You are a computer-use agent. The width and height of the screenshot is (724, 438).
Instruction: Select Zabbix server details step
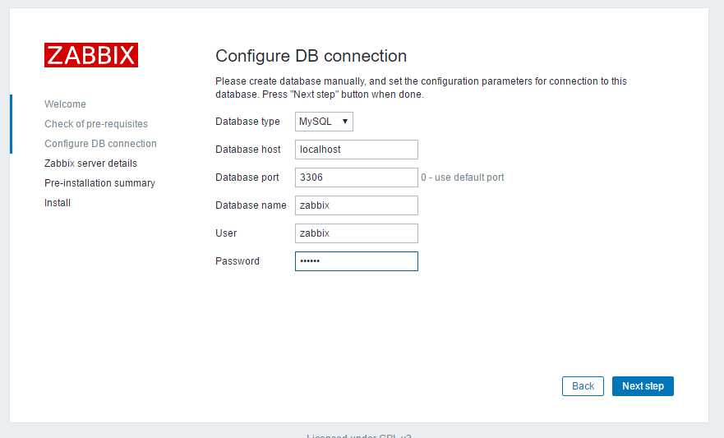90,164
